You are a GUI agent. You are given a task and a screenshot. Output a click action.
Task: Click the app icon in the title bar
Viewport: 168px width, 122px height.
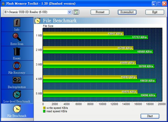3,3
